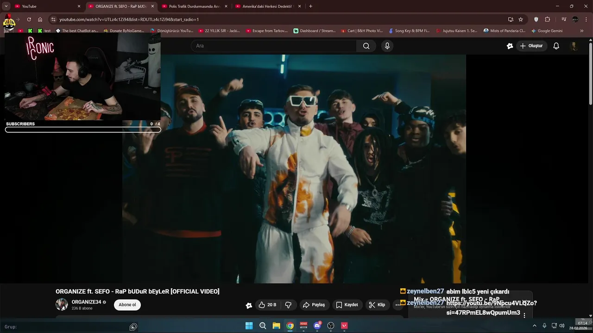Screen dimensions: 593x333
Task: Open 'The best ChatBot an...' bookmark
Action: 77,31
